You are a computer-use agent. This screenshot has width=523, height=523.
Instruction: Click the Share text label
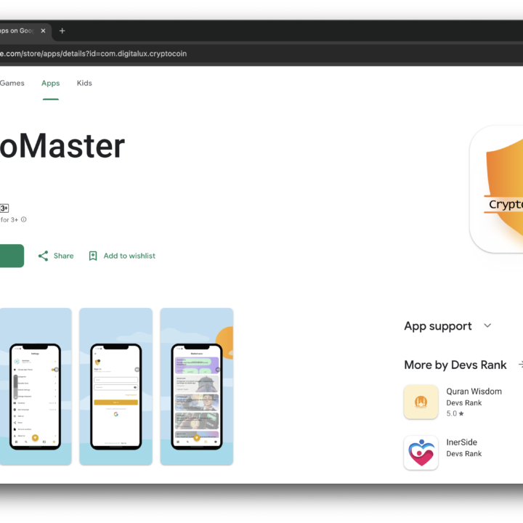pyautogui.click(x=64, y=256)
